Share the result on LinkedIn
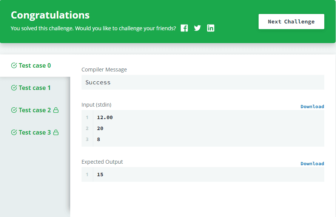336x217 pixels. pos(211,28)
